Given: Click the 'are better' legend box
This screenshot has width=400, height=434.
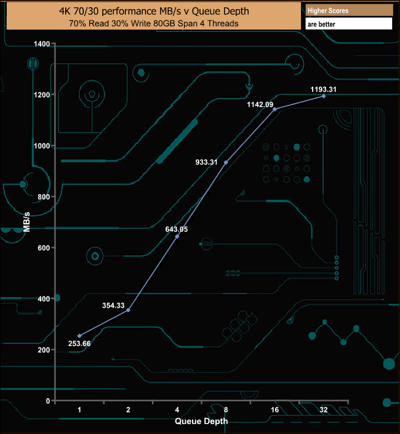Looking at the screenshot, I should tap(349, 24).
